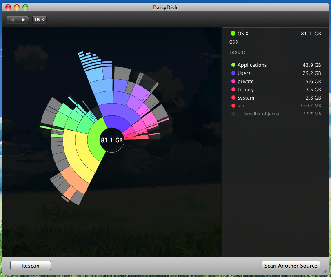
Task: Select the smaller objects entry
Action: point(276,114)
